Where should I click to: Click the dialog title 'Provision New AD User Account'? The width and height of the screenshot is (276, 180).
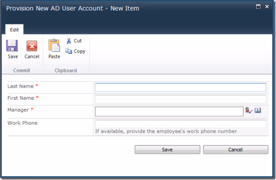coord(54,8)
